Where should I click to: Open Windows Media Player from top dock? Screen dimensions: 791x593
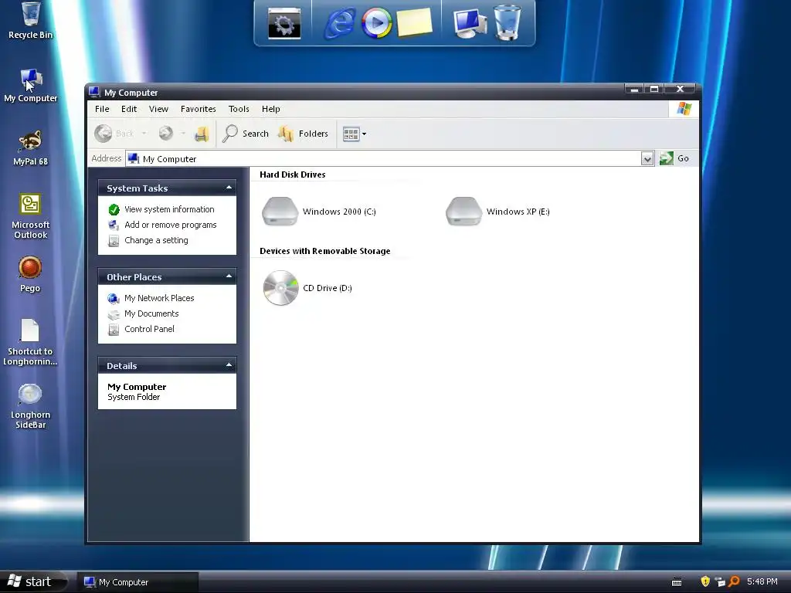coord(376,23)
